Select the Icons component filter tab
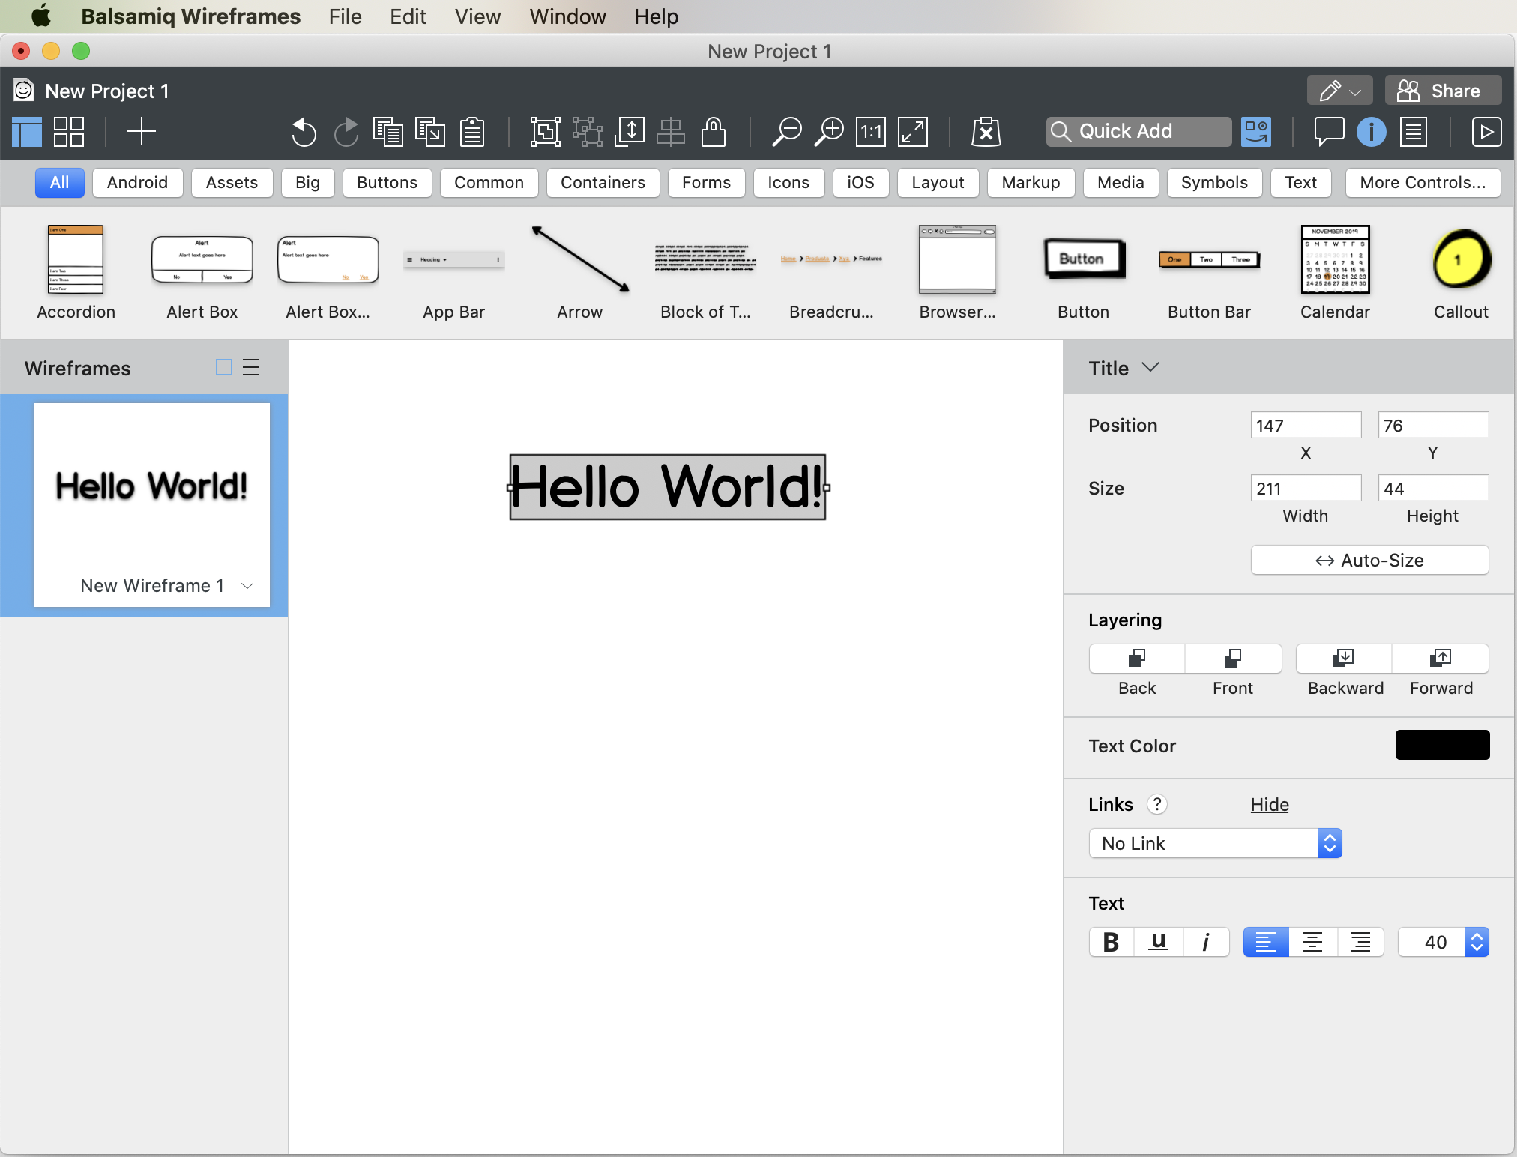This screenshot has width=1517, height=1157. [x=788, y=181]
